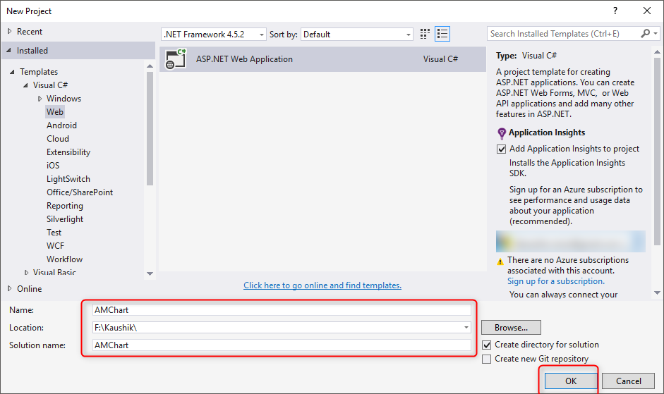Select the iOS template category
664x394 pixels.
point(53,166)
